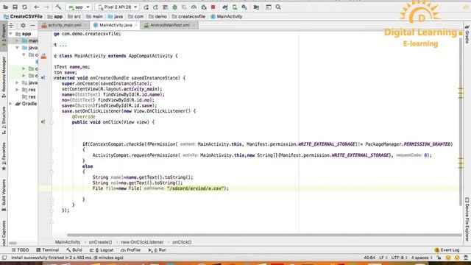
Task: Toggle the Build Variants tool window
Action: pos(4,195)
